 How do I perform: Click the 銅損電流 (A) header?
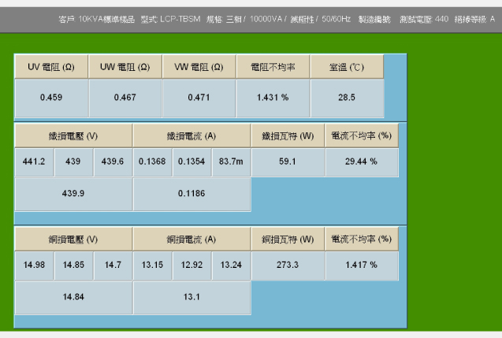(192, 239)
